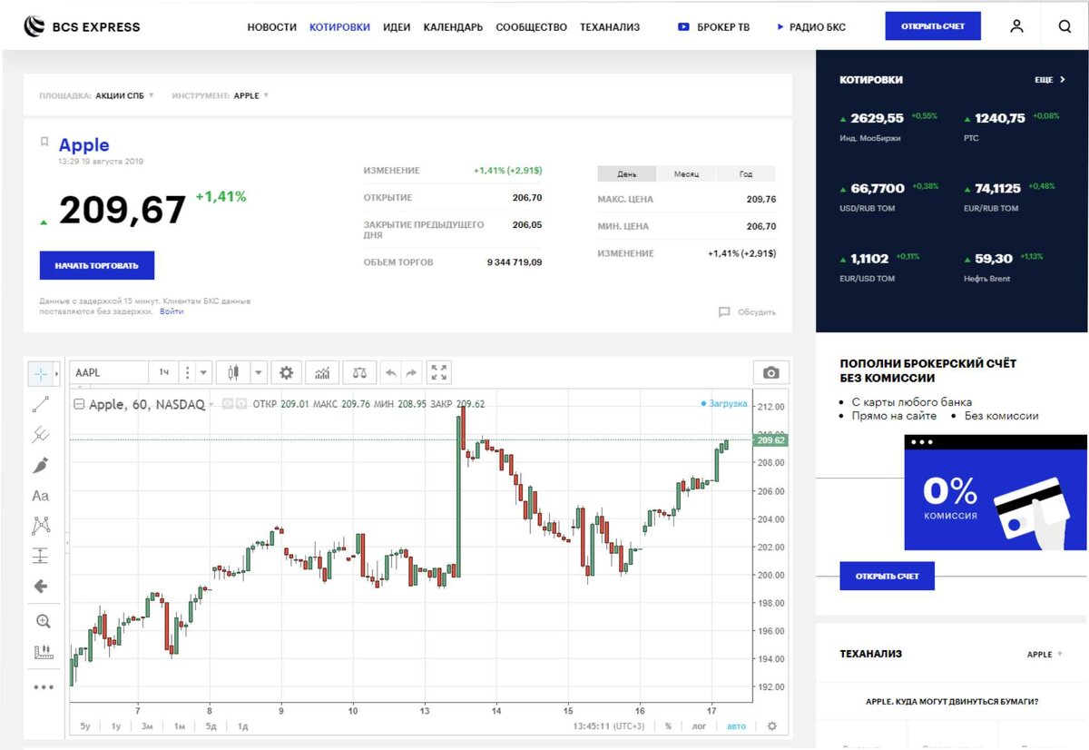
Task: Select the brush drawing tool
Action: pyautogui.click(x=41, y=466)
